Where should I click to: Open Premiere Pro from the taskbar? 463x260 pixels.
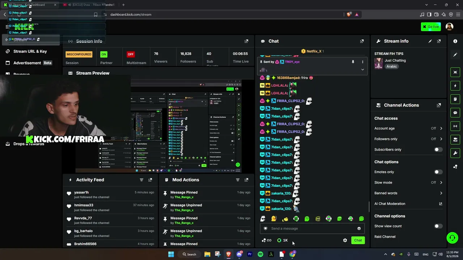250,254
